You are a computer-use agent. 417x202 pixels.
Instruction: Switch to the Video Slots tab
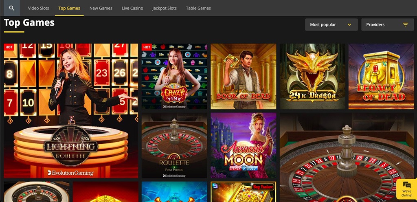(39, 8)
